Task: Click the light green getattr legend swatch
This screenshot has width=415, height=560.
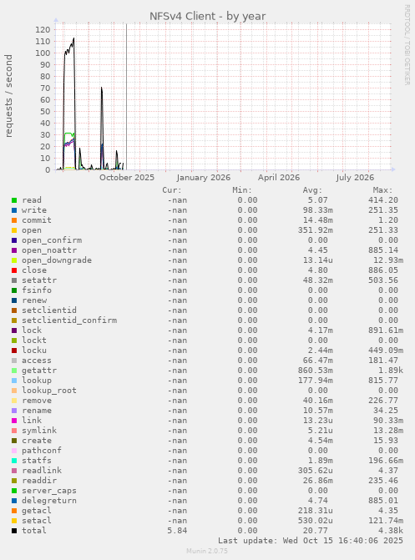Action: (x=14, y=371)
